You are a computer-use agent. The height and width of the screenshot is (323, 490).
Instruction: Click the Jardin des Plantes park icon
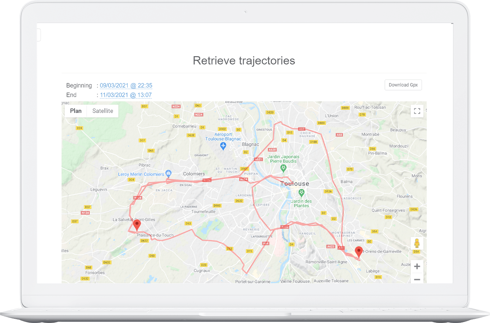(301, 193)
